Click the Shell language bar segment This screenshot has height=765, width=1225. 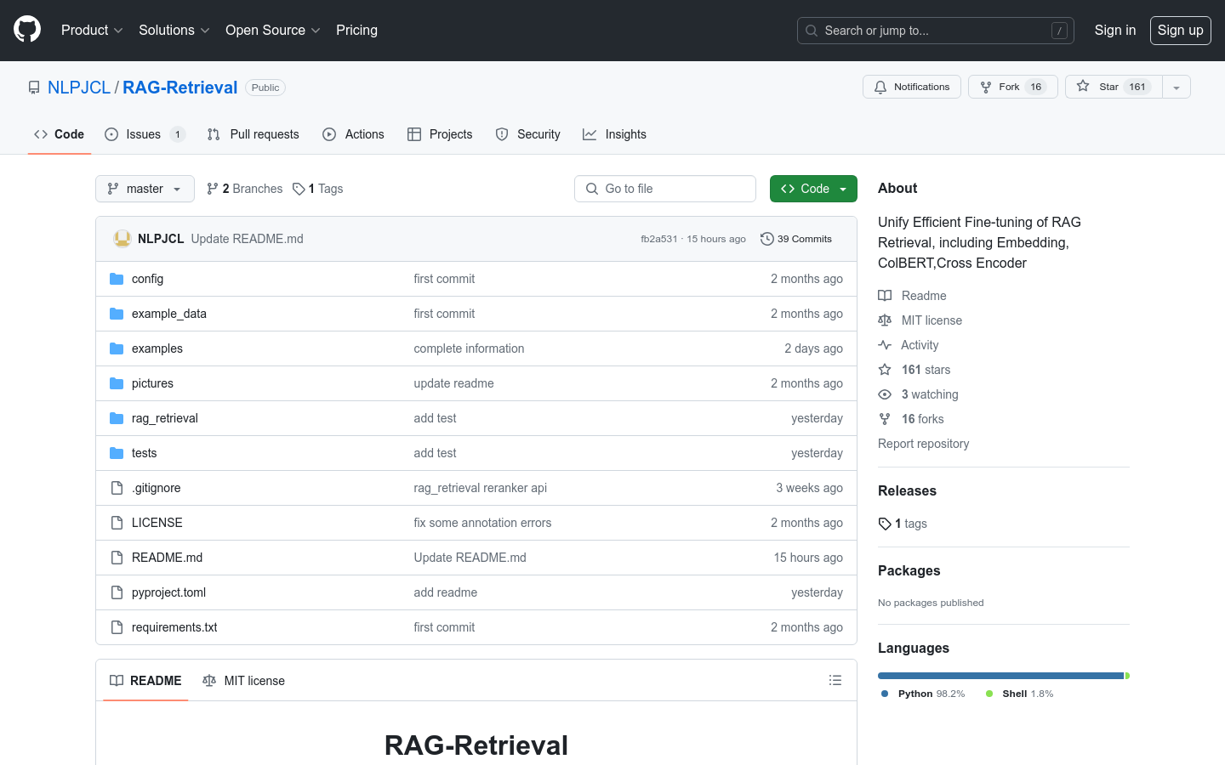(1127, 676)
